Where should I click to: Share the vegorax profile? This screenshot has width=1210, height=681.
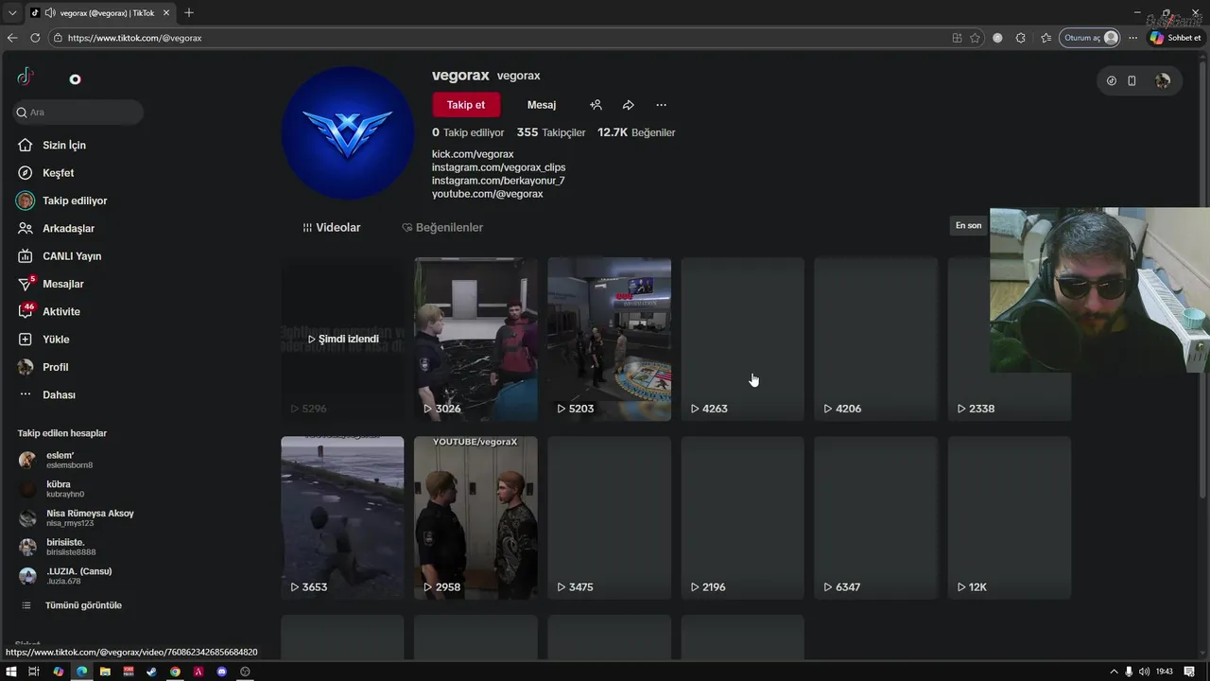tap(628, 105)
